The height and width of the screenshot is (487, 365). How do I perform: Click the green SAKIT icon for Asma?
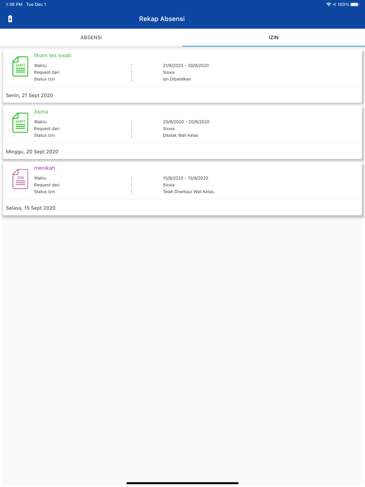20,123
